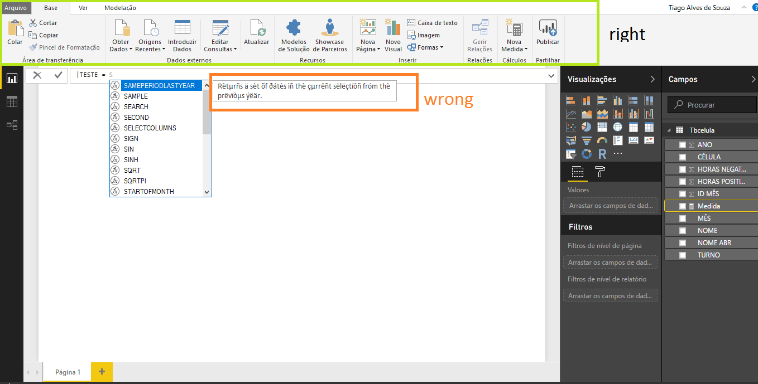Image resolution: width=758 pixels, height=384 pixels.
Task: Click the Obter Dados icon
Action: [x=121, y=29]
